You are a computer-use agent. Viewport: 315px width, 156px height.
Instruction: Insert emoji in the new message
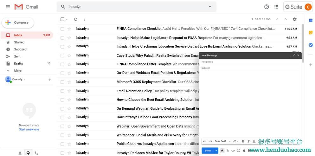click(238, 151)
